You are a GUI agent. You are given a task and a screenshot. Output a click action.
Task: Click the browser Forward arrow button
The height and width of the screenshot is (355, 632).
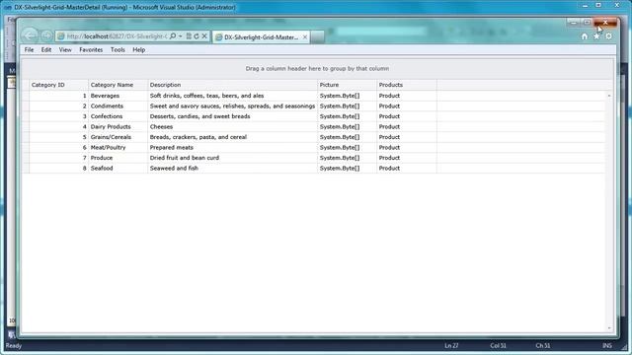click(x=46, y=35)
